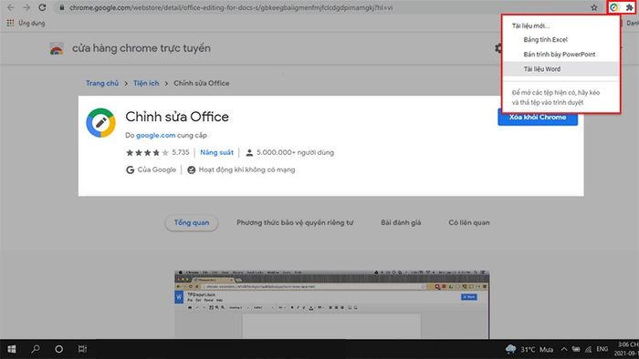The image size is (639, 359).
Task: Open the google.com provider link
Action: [156, 136]
